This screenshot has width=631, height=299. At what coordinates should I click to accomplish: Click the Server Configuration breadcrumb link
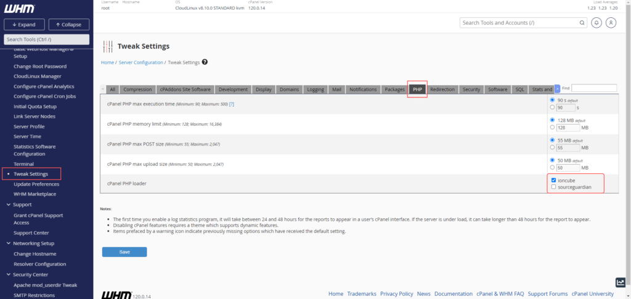tap(141, 62)
